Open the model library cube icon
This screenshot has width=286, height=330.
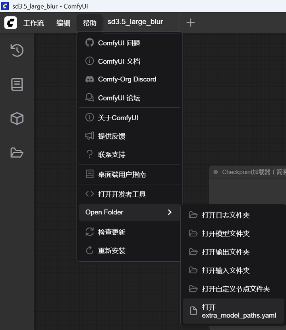pyautogui.click(x=17, y=118)
